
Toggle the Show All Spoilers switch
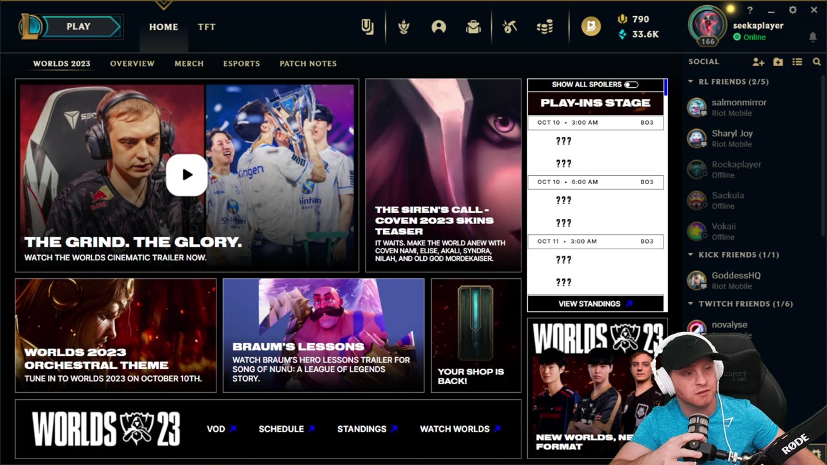tap(631, 85)
